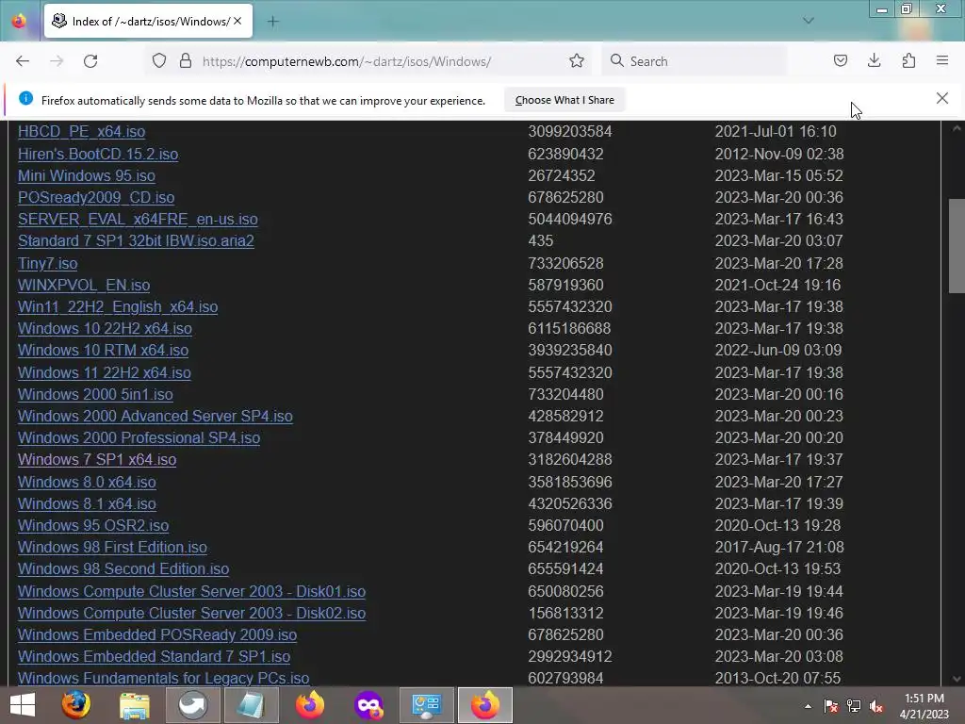The height and width of the screenshot is (724, 965).
Task: Open the Firefox application menu
Action: (942, 61)
